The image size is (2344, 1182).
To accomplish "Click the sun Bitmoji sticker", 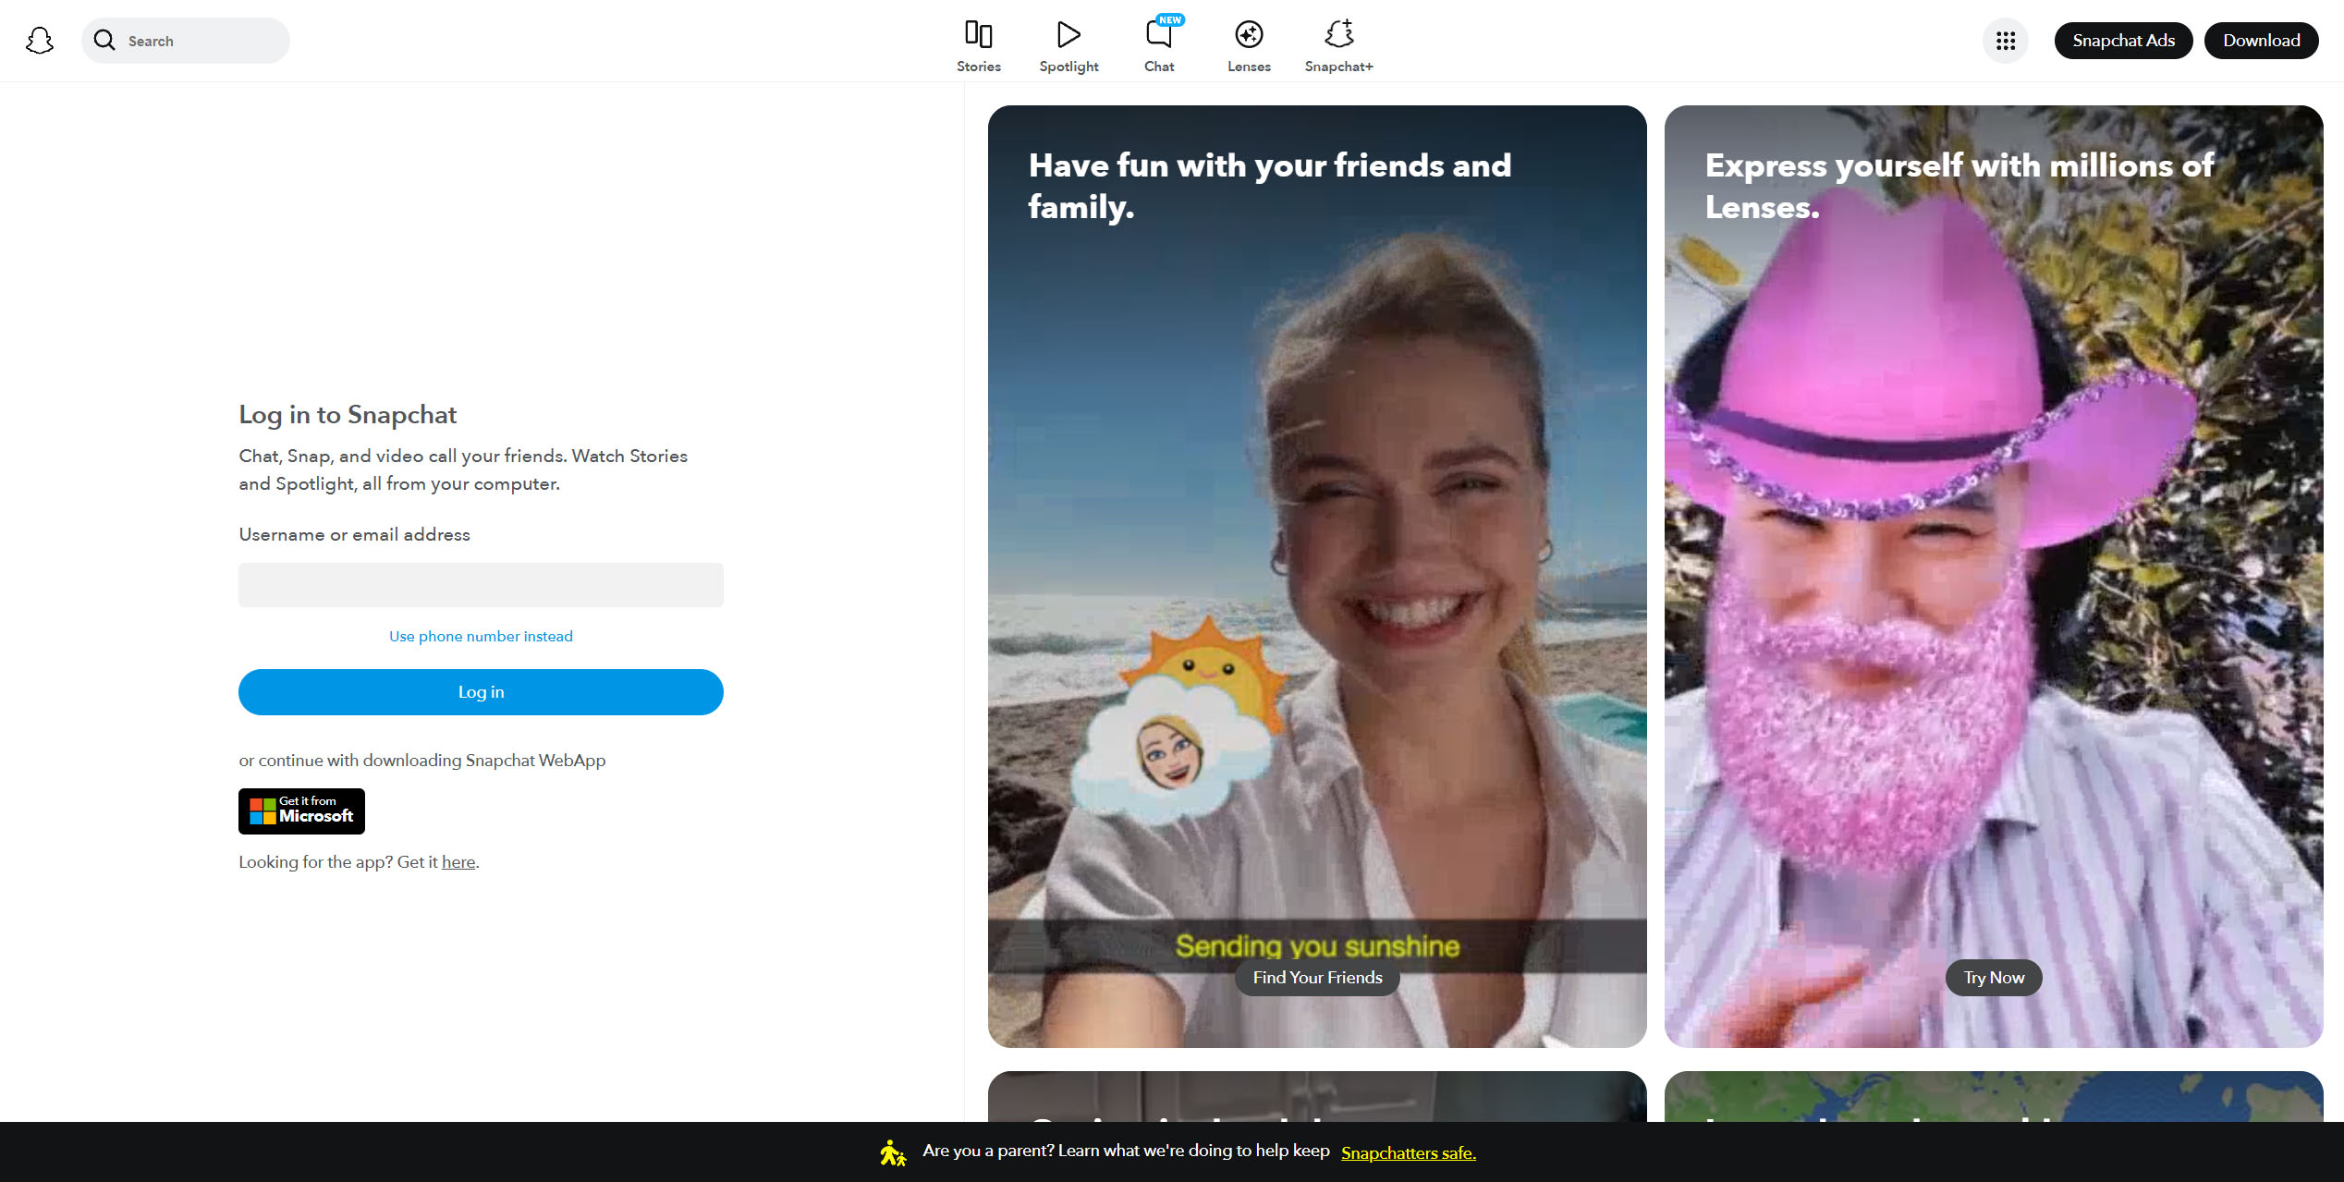I will coord(1178,721).
